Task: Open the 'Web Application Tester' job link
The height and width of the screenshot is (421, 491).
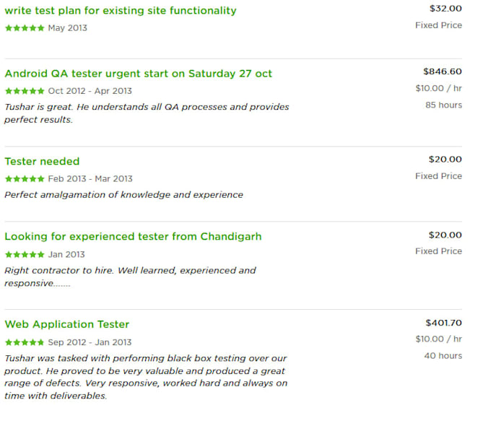Action: [x=67, y=324]
